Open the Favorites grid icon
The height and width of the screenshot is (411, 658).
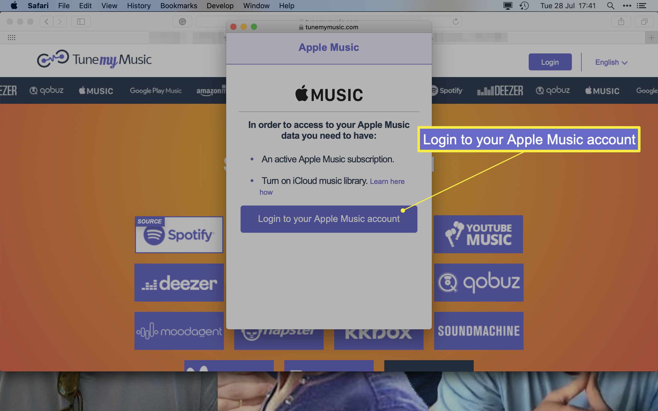point(11,38)
